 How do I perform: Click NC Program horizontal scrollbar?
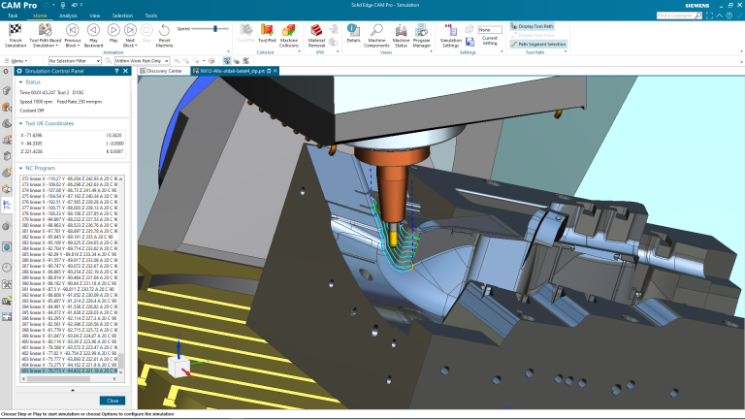tap(58, 379)
